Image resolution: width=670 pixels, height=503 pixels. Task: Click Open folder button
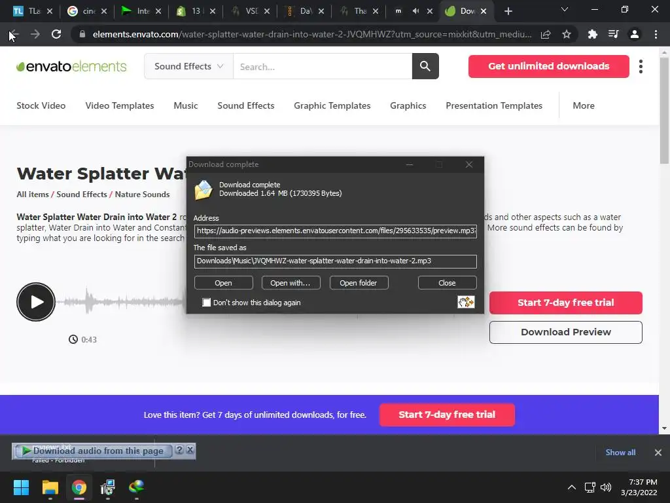(359, 283)
